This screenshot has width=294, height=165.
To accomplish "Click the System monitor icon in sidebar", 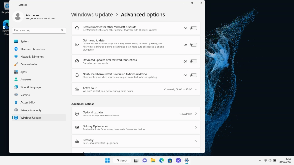I will pyautogui.click(x=16, y=41).
